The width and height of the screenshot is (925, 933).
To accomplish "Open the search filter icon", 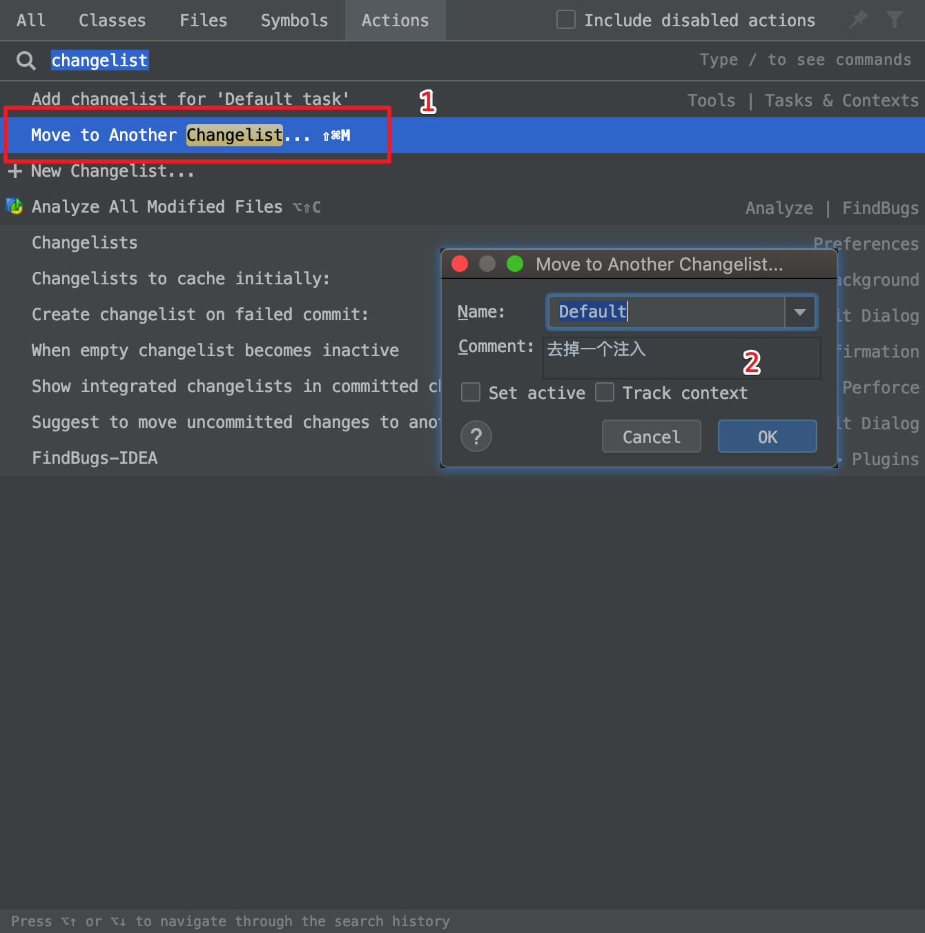I will (895, 19).
